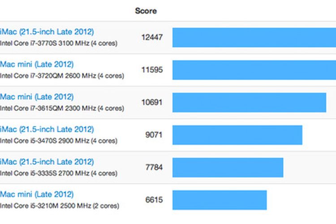Open the iMac link above Core i5-3470S
Viewport: 336px width, 224px height.
47,129
